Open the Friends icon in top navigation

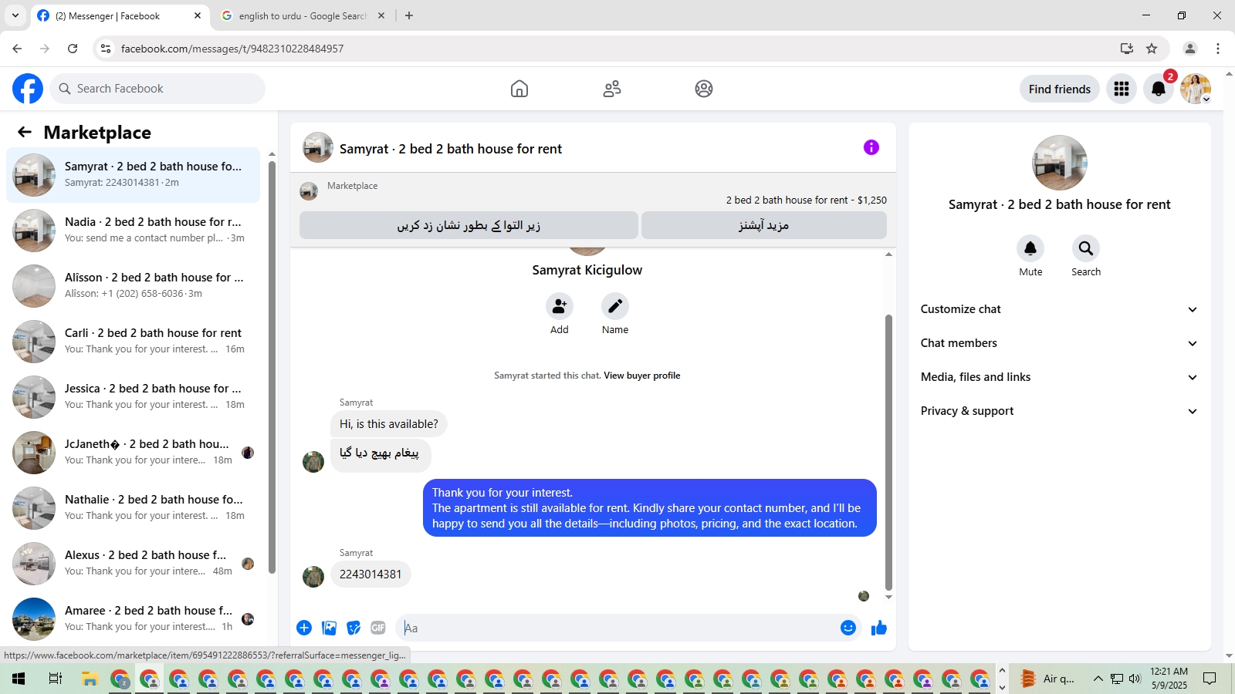(612, 89)
